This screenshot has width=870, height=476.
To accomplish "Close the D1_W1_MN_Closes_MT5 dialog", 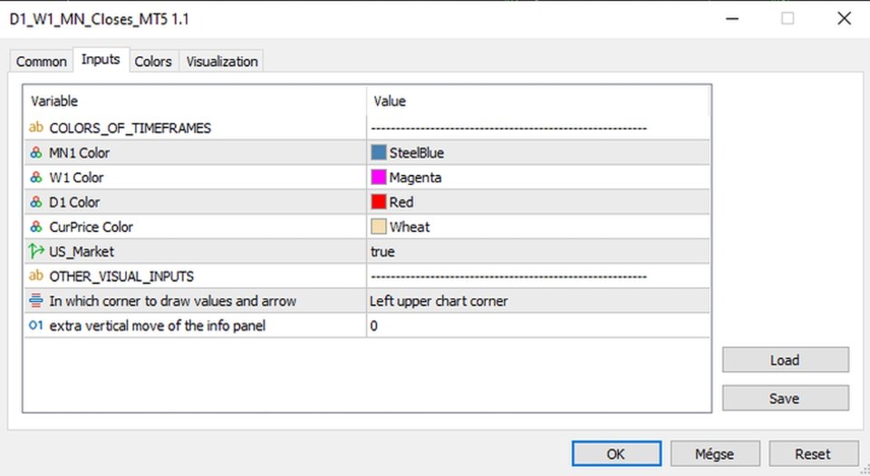I will [x=844, y=18].
